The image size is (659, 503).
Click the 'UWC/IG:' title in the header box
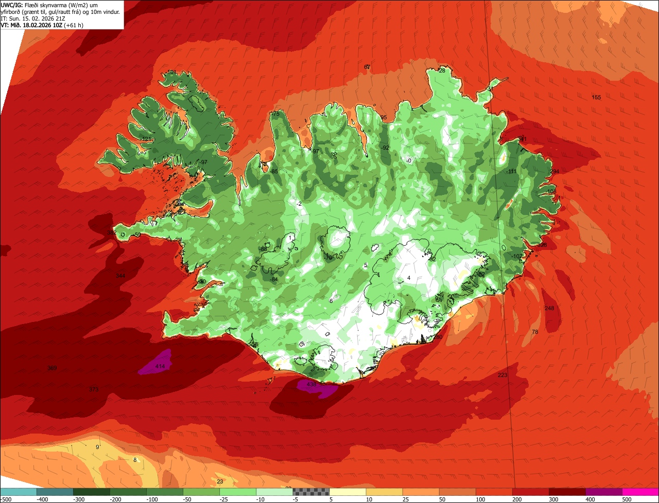(12, 5)
